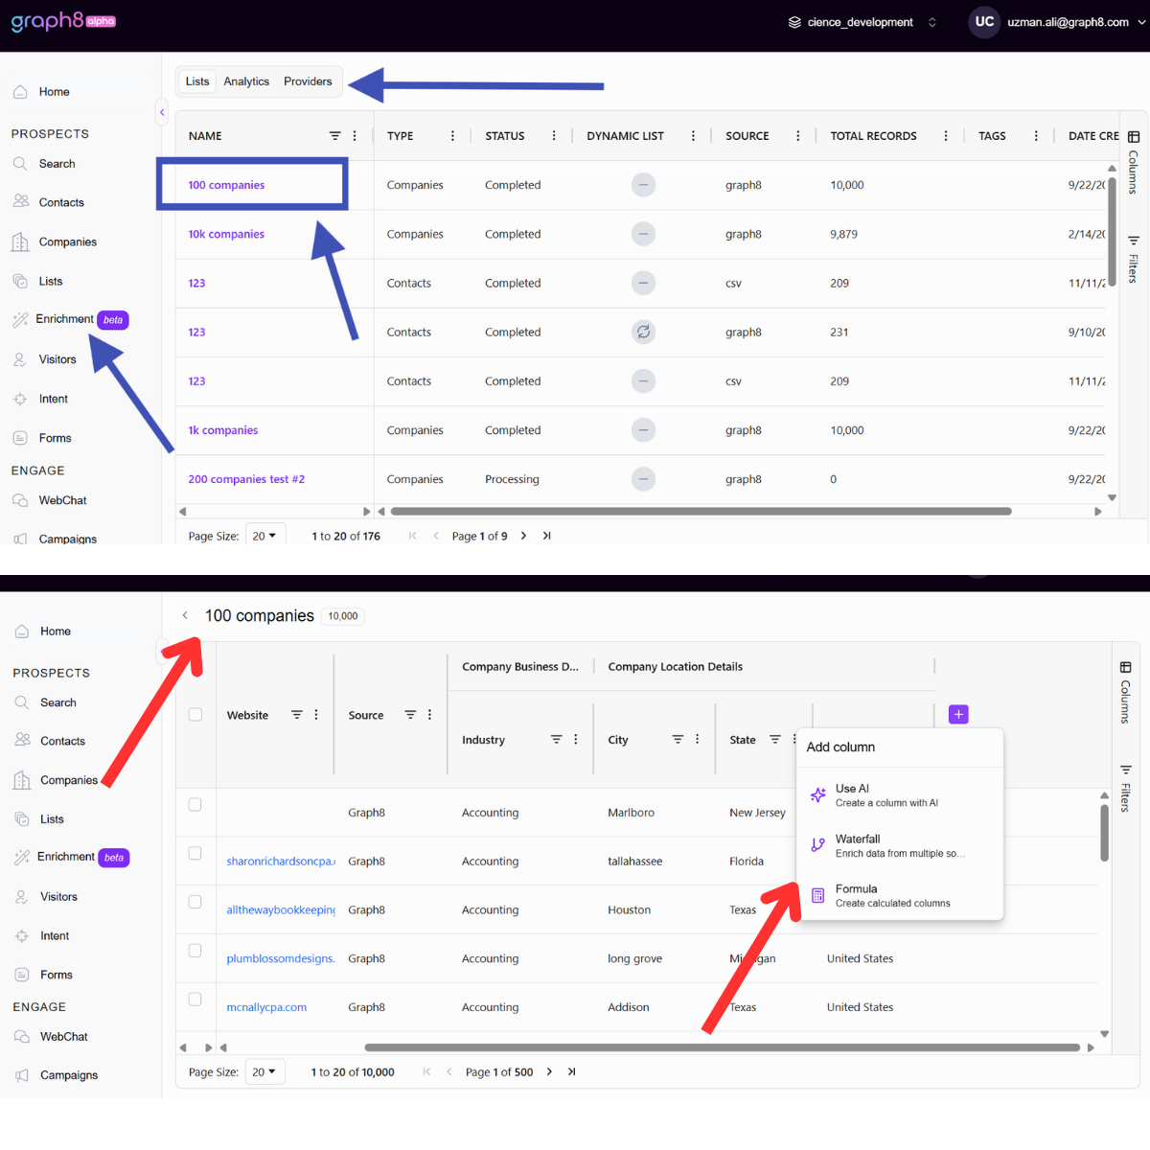Open the 10k companies list link

click(226, 234)
